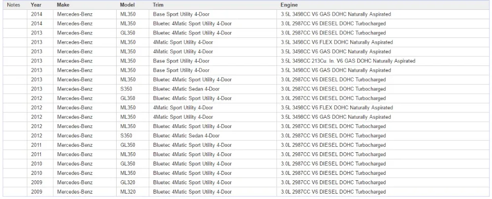Click ML350 in the 2011 row

coord(128,154)
